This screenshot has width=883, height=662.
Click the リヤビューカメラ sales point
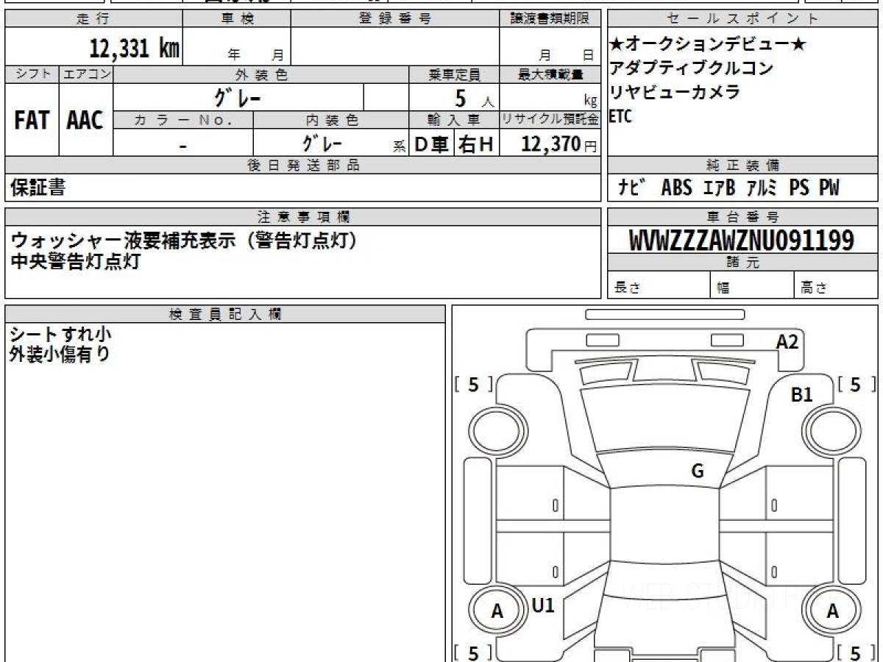(675, 93)
